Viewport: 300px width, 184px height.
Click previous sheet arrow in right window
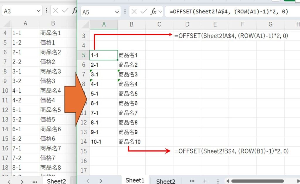88,181
